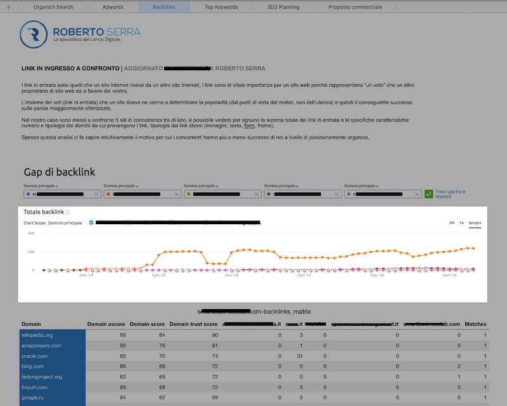Click the Totale backlink chart title

44,212
